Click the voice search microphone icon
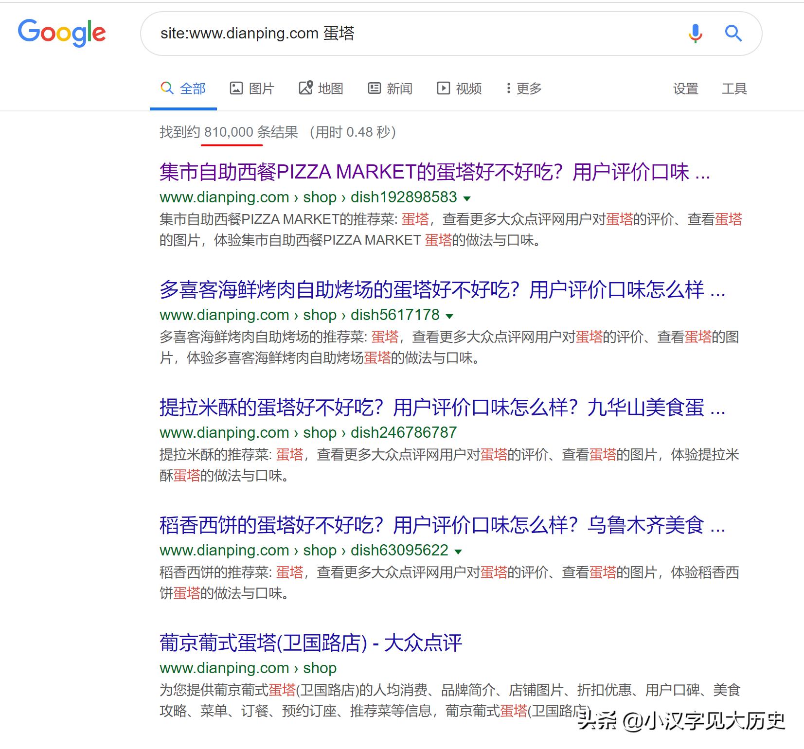This screenshot has width=804, height=749. click(695, 33)
